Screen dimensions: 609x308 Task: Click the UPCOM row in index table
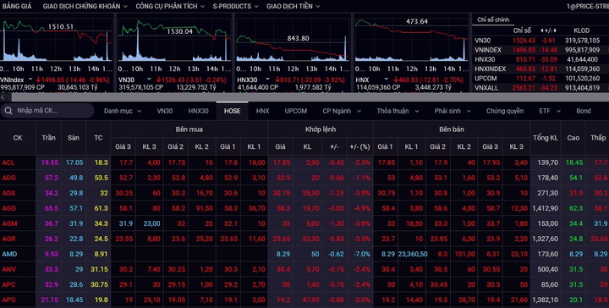(x=540, y=78)
